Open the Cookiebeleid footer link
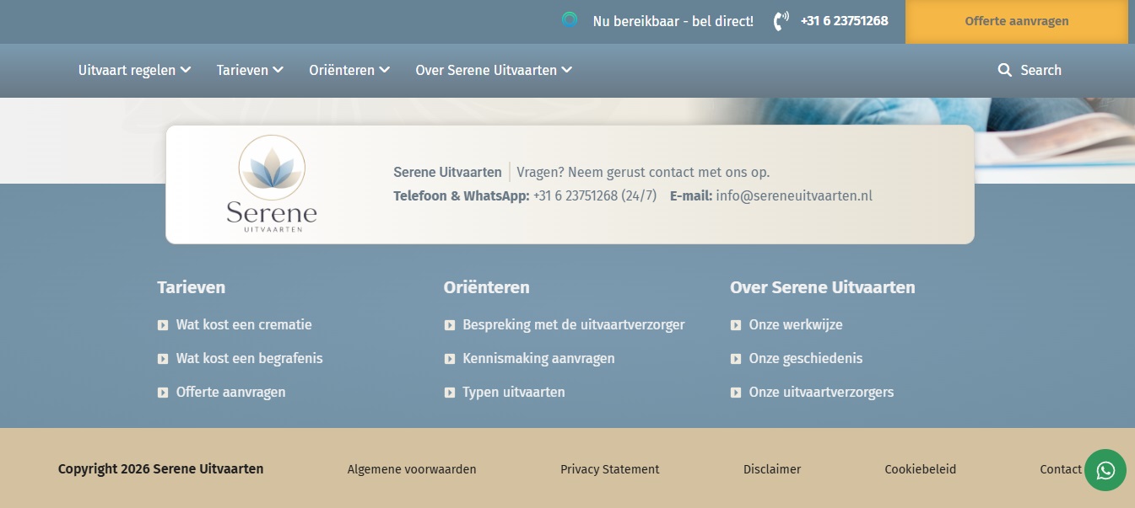Viewport: 1135px width, 508px height. pos(920,469)
